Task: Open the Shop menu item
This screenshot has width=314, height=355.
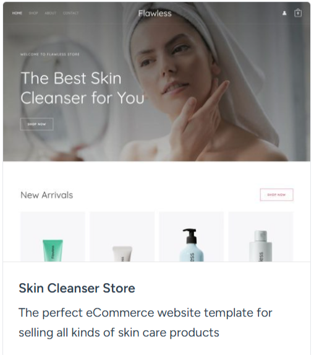Action: [x=33, y=13]
